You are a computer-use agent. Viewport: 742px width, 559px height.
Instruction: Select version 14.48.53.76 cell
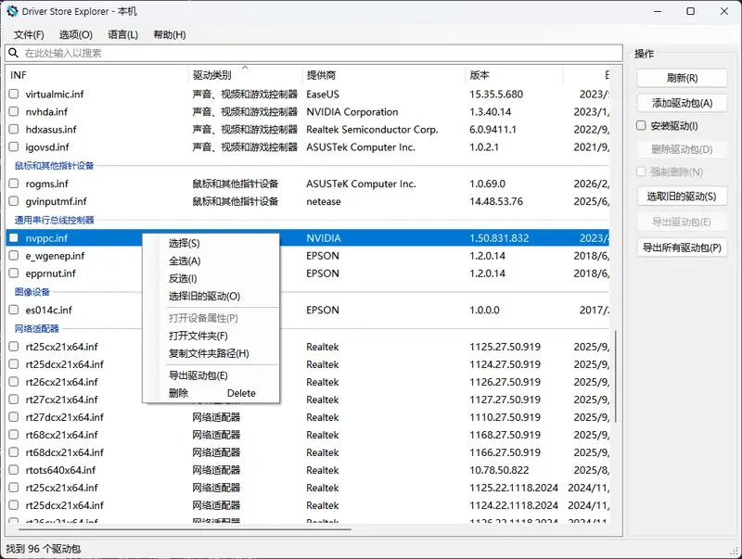(x=496, y=201)
